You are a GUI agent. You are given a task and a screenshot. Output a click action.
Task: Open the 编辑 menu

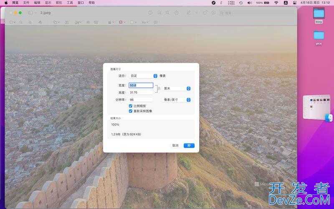pos(37,3)
